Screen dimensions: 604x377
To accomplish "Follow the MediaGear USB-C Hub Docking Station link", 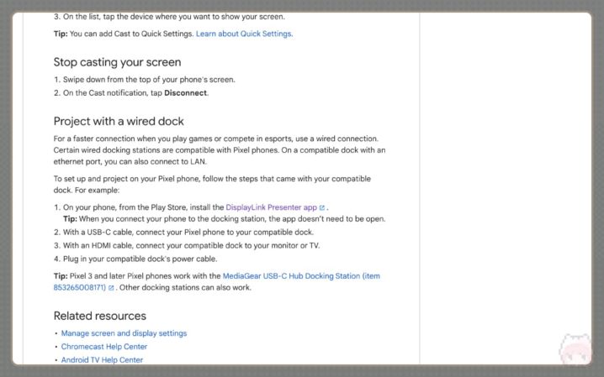I will [x=301, y=275].
